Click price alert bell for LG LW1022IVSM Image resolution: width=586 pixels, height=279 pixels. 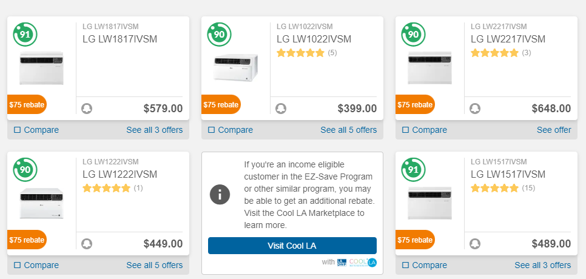tap(281, 109)
